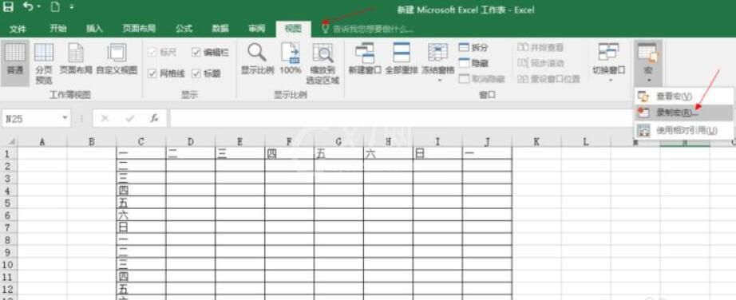Viewport: 736px width, 300px height.
Task: Click cell F1 containing 四
Action: tap(289, 153)
